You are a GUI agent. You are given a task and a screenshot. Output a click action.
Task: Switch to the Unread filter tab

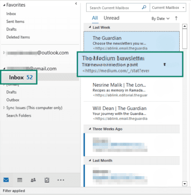[112, 18]
